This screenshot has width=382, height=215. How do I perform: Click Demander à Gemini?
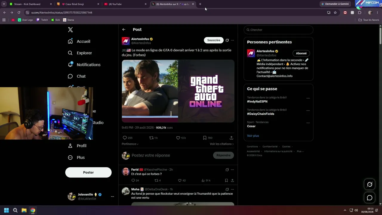pyautogui.click(x=335, y=4)
